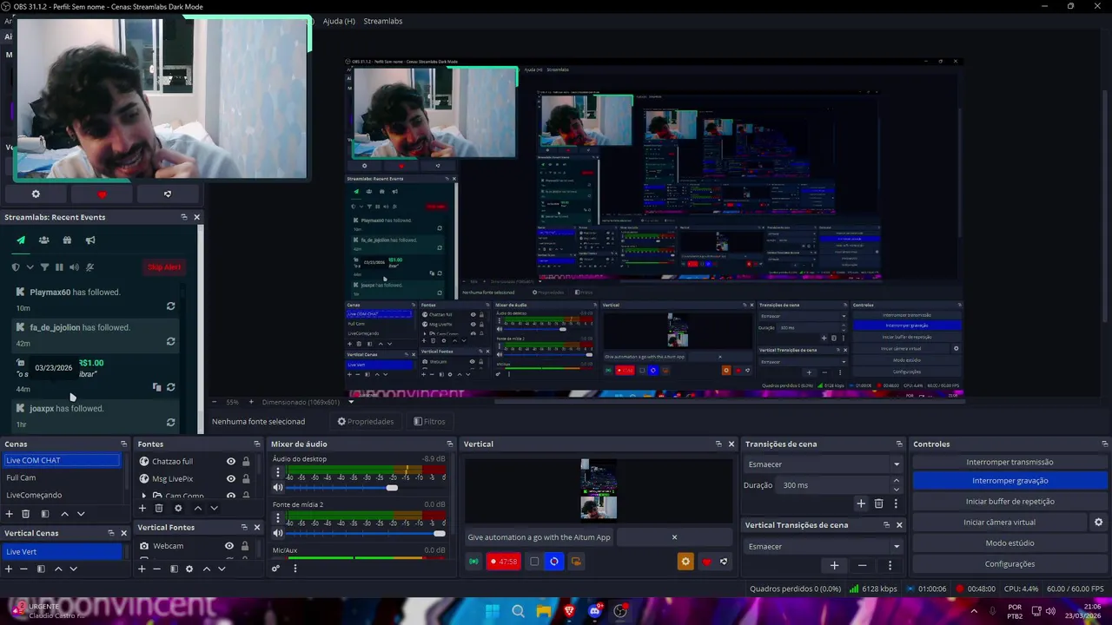Click the shield moderation icon in Recent Events

click(x=16, y=267)
